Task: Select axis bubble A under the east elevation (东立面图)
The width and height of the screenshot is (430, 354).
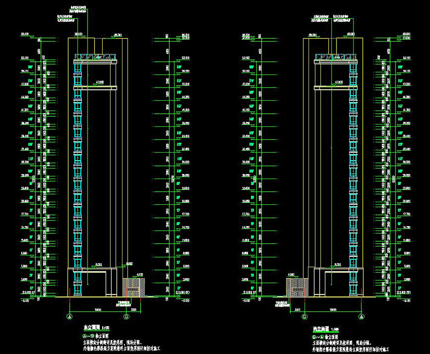Action: point(70,317)
